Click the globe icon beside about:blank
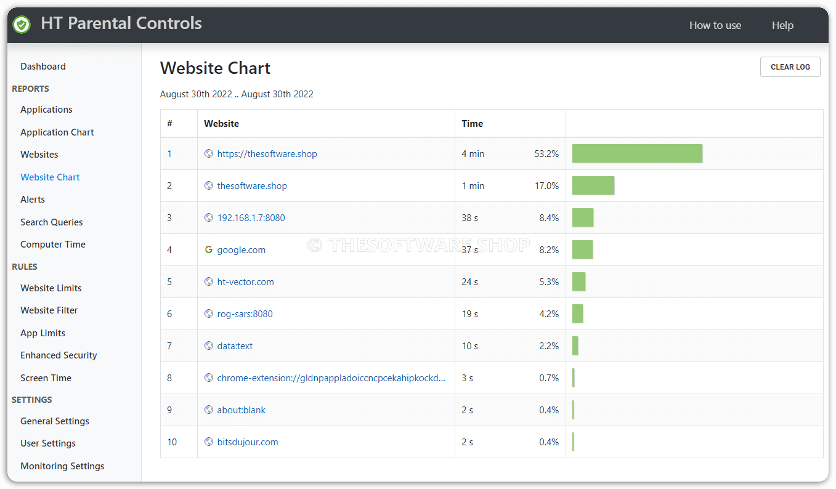 click(209, 410)
